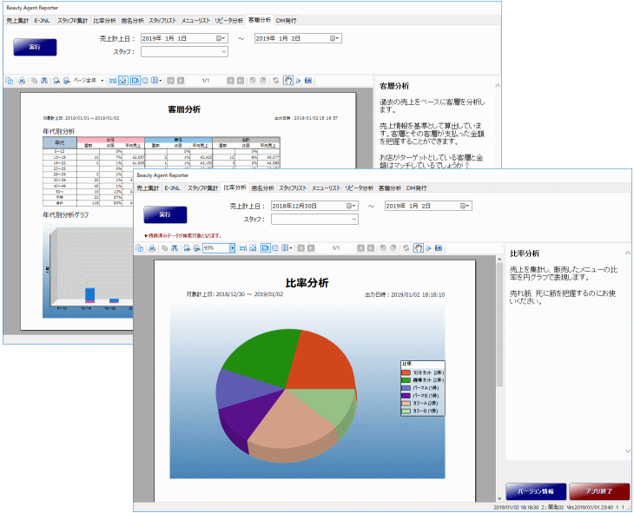Screen dimensions: 634x513
Task: Click the バージョン情報 button
Action: click(535, 490)
